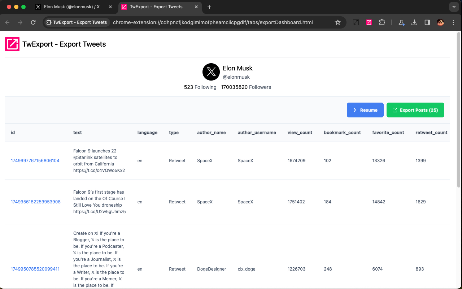Click view count value 1674209
Image resolution: width=462 pixels, height=289 pixels.
[x=297, y=161]
